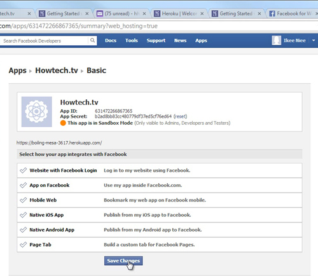The height and width of the screenshot is (276, 318).
Task: Click 'Log in to my website using Facebook.' text
Action: click(x=147, y=170)
